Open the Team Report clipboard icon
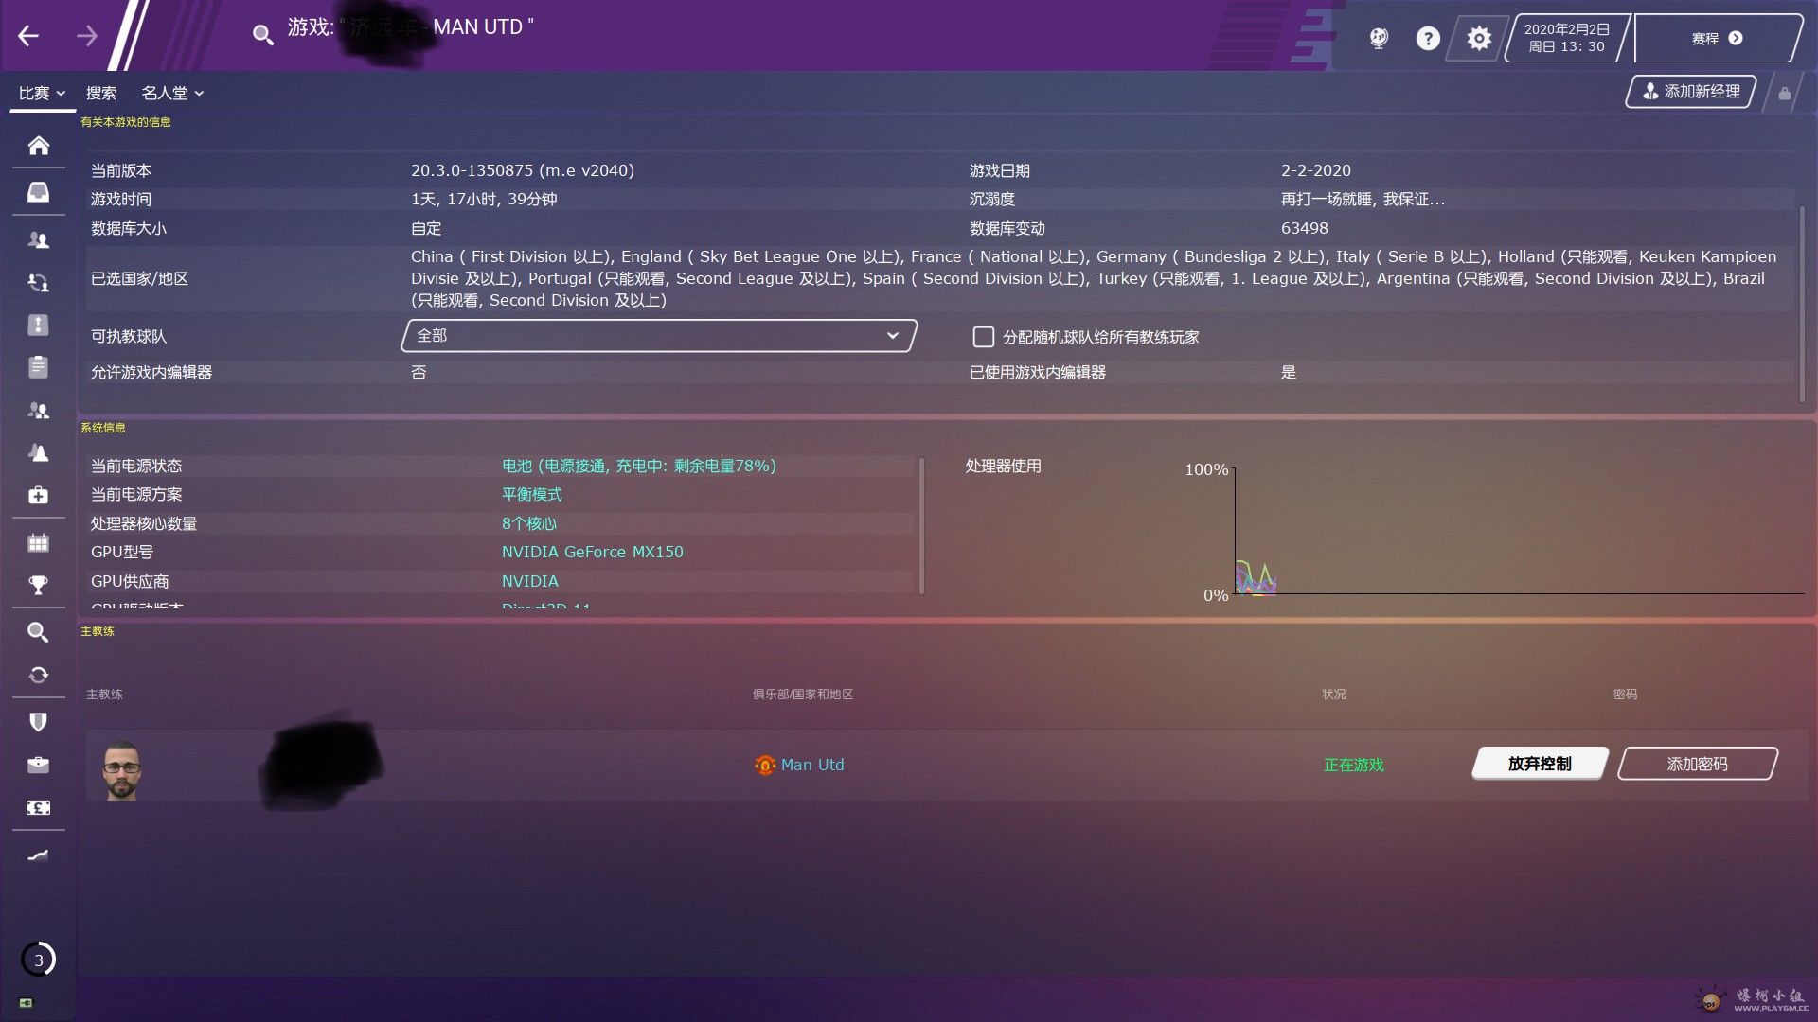Image resolution: width=1818 pixels, height=1022 pixels. tap(38, 367)
